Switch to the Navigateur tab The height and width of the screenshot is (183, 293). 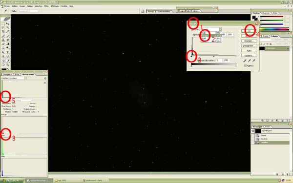point(7,74)
